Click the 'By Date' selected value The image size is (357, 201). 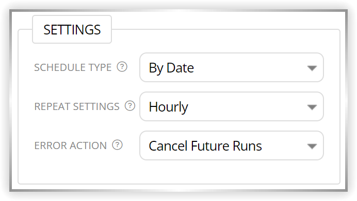(171, 68)
